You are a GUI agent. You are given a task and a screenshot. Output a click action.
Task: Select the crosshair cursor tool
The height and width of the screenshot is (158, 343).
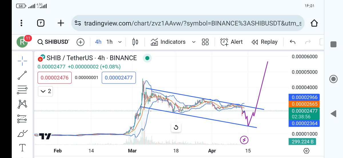[22, 60]
